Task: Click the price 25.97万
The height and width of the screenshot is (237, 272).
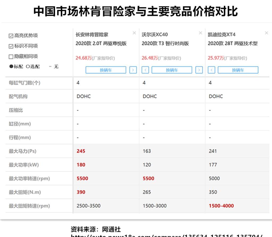Action: point(216,58)
